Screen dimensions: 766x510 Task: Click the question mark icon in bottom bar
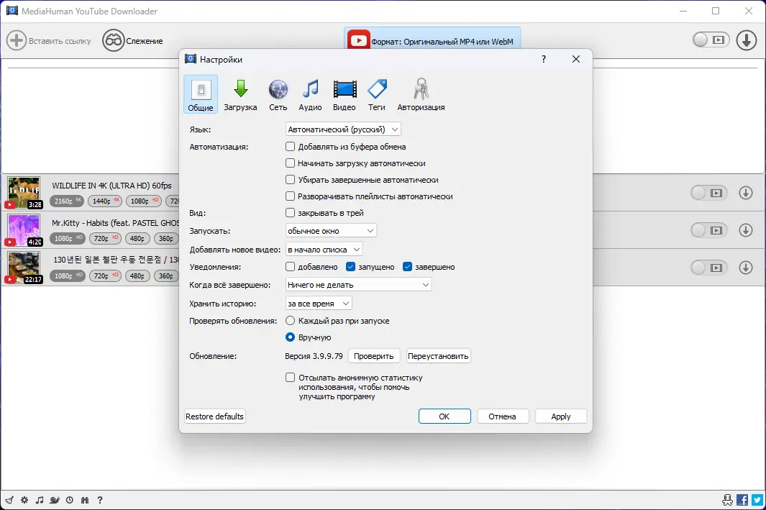(100, 500)
